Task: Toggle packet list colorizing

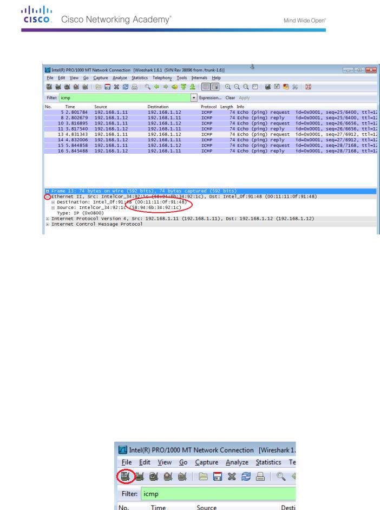Action: [x=206, y=87]
